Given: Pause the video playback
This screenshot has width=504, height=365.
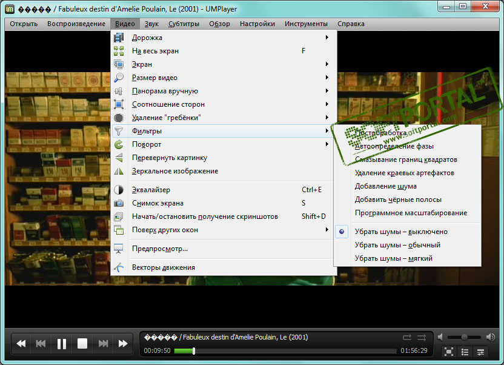Looking at the screenshot, I should tap(62, 344).
